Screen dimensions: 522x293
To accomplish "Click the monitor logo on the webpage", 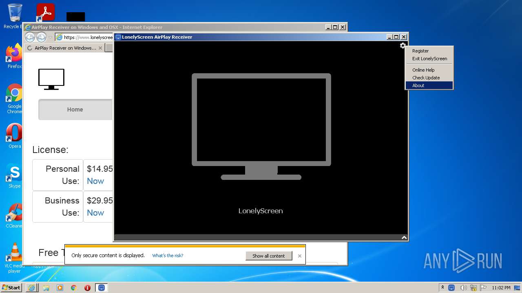I will [51, 79].
